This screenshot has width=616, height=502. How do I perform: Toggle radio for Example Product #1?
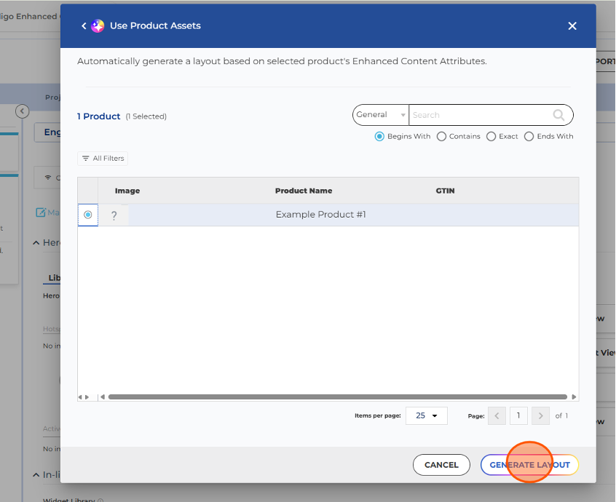click(x=88, y=215)
